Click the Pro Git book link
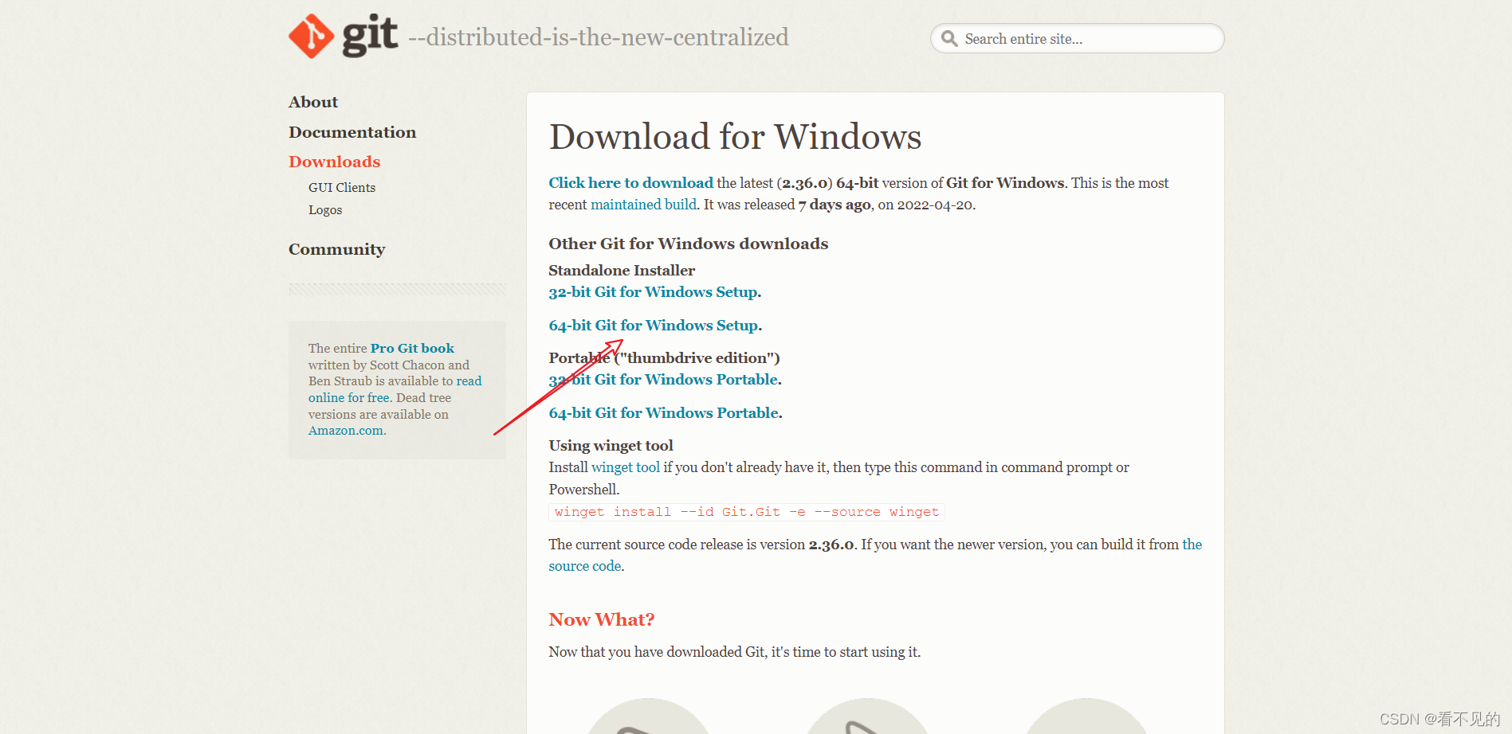Viewport: 1512px width, 734px height. click(412, 348)
